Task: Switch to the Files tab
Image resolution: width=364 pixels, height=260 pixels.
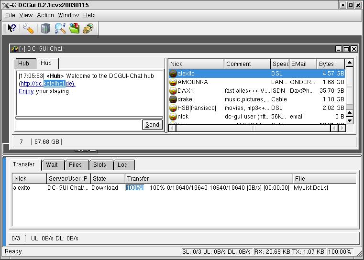Action: click(x=77, y=165)
